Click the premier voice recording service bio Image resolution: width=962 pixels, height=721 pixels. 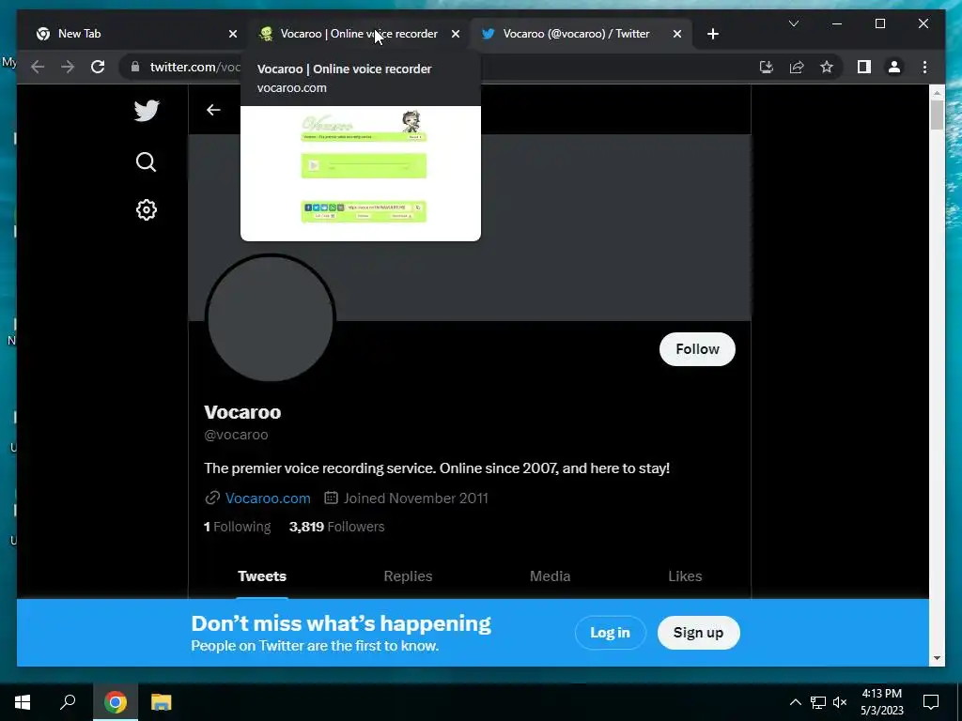point(437,468)
